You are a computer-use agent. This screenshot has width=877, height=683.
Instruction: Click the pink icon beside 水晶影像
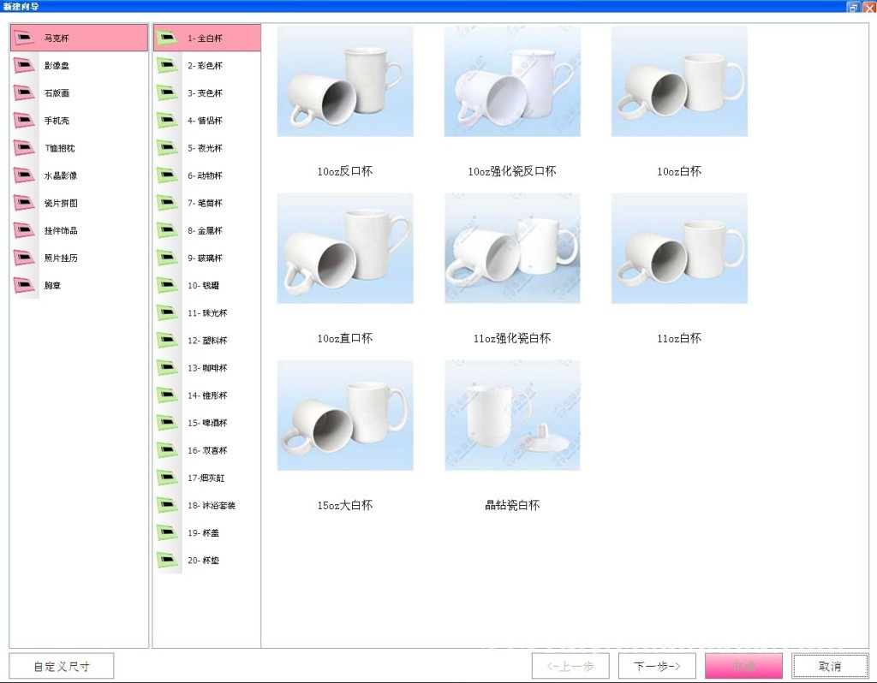24,175
